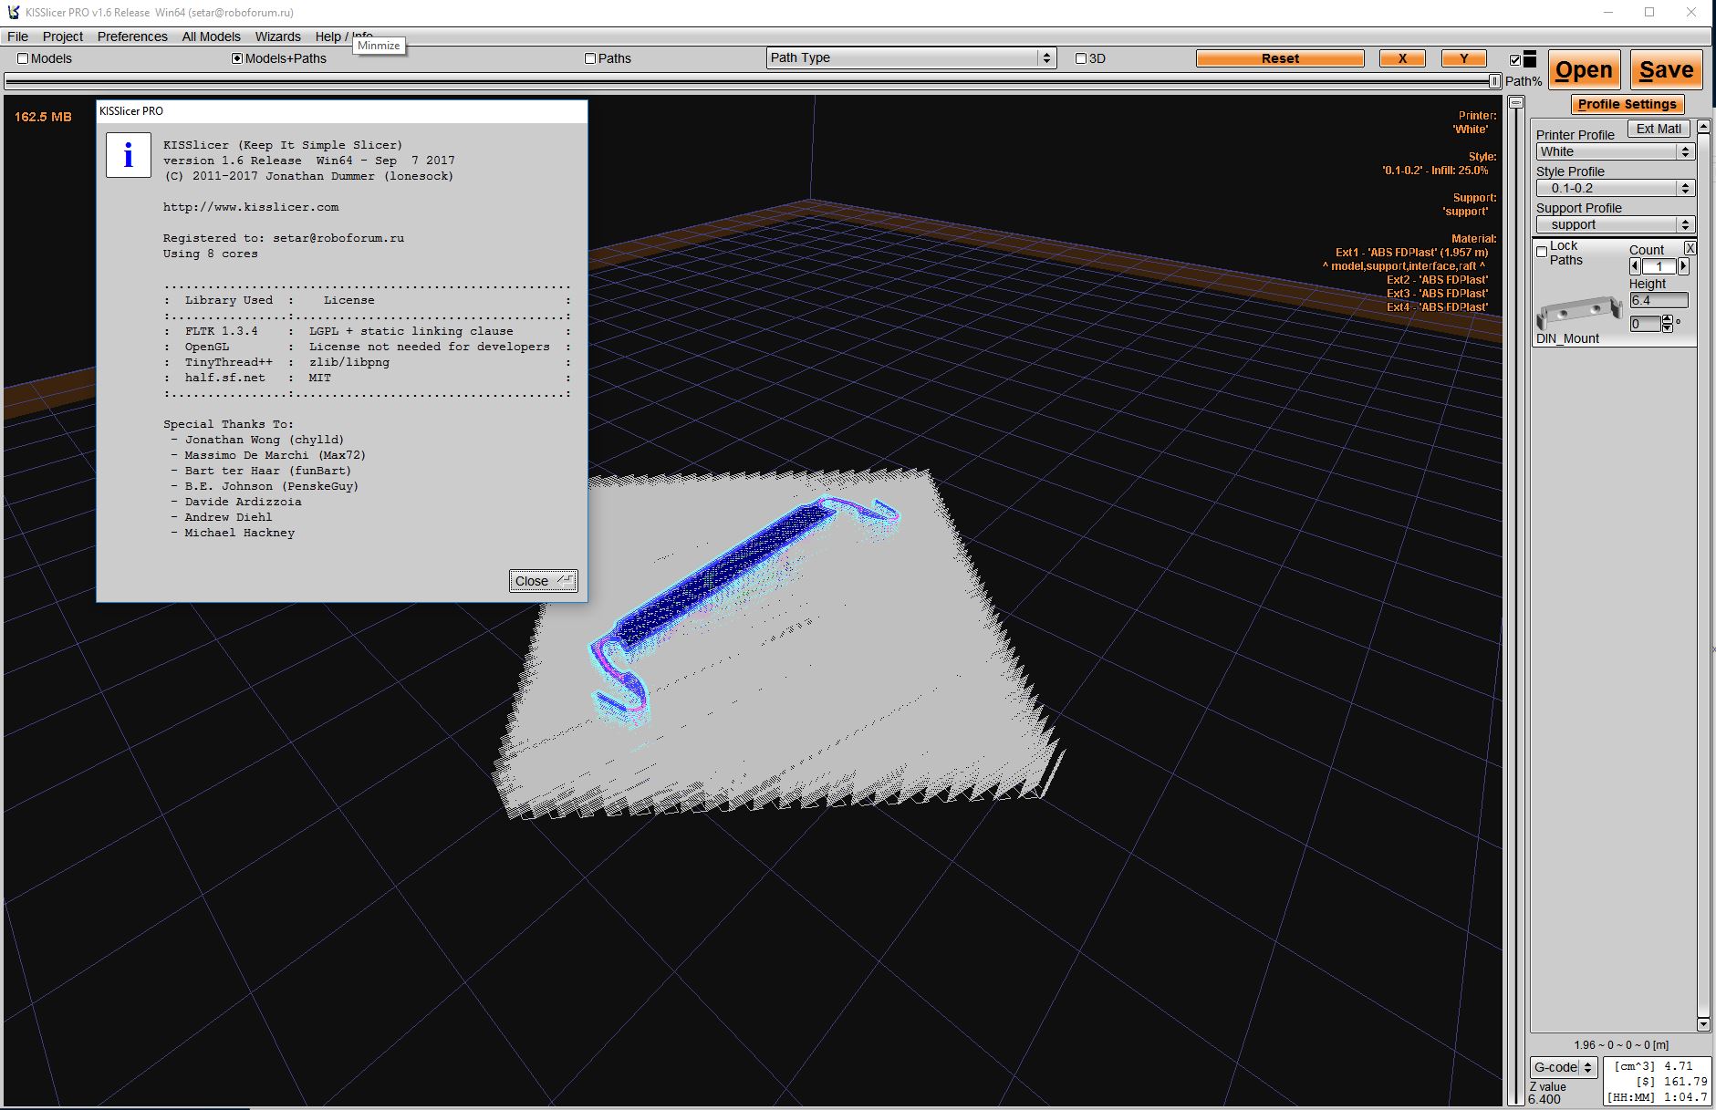The height and width of the screenshot is (1110, 1716).
Task: Click the Ext1 - 'ABS FDPlast' (1.957 m) overlay text
Action: (x=1411, y=253)
